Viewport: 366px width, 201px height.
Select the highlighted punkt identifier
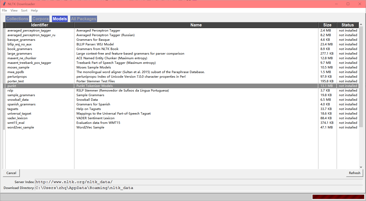tap(12, 86)
